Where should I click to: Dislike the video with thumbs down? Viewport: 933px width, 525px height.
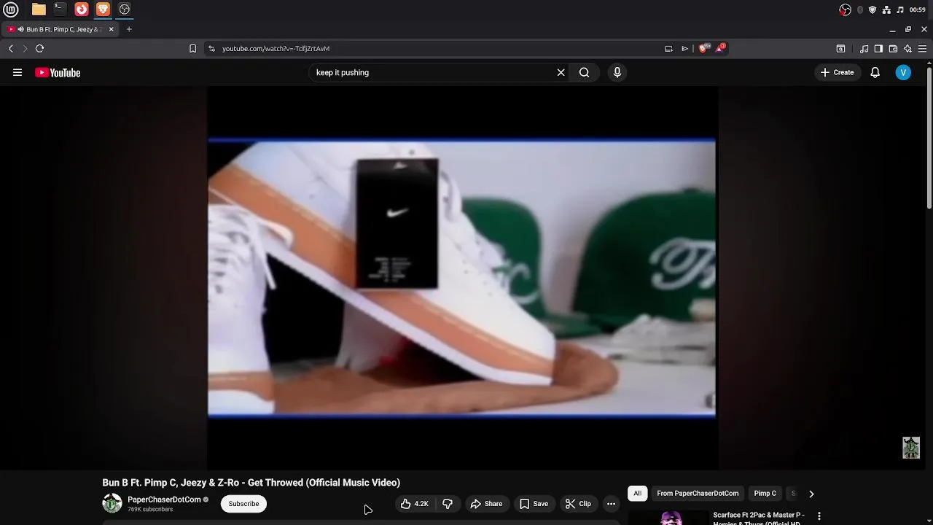coord(448,504)
